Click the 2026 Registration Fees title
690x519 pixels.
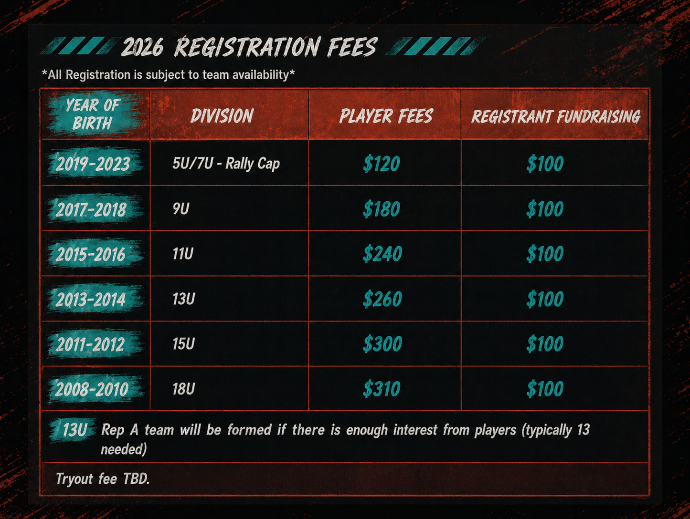pos(249,47)
